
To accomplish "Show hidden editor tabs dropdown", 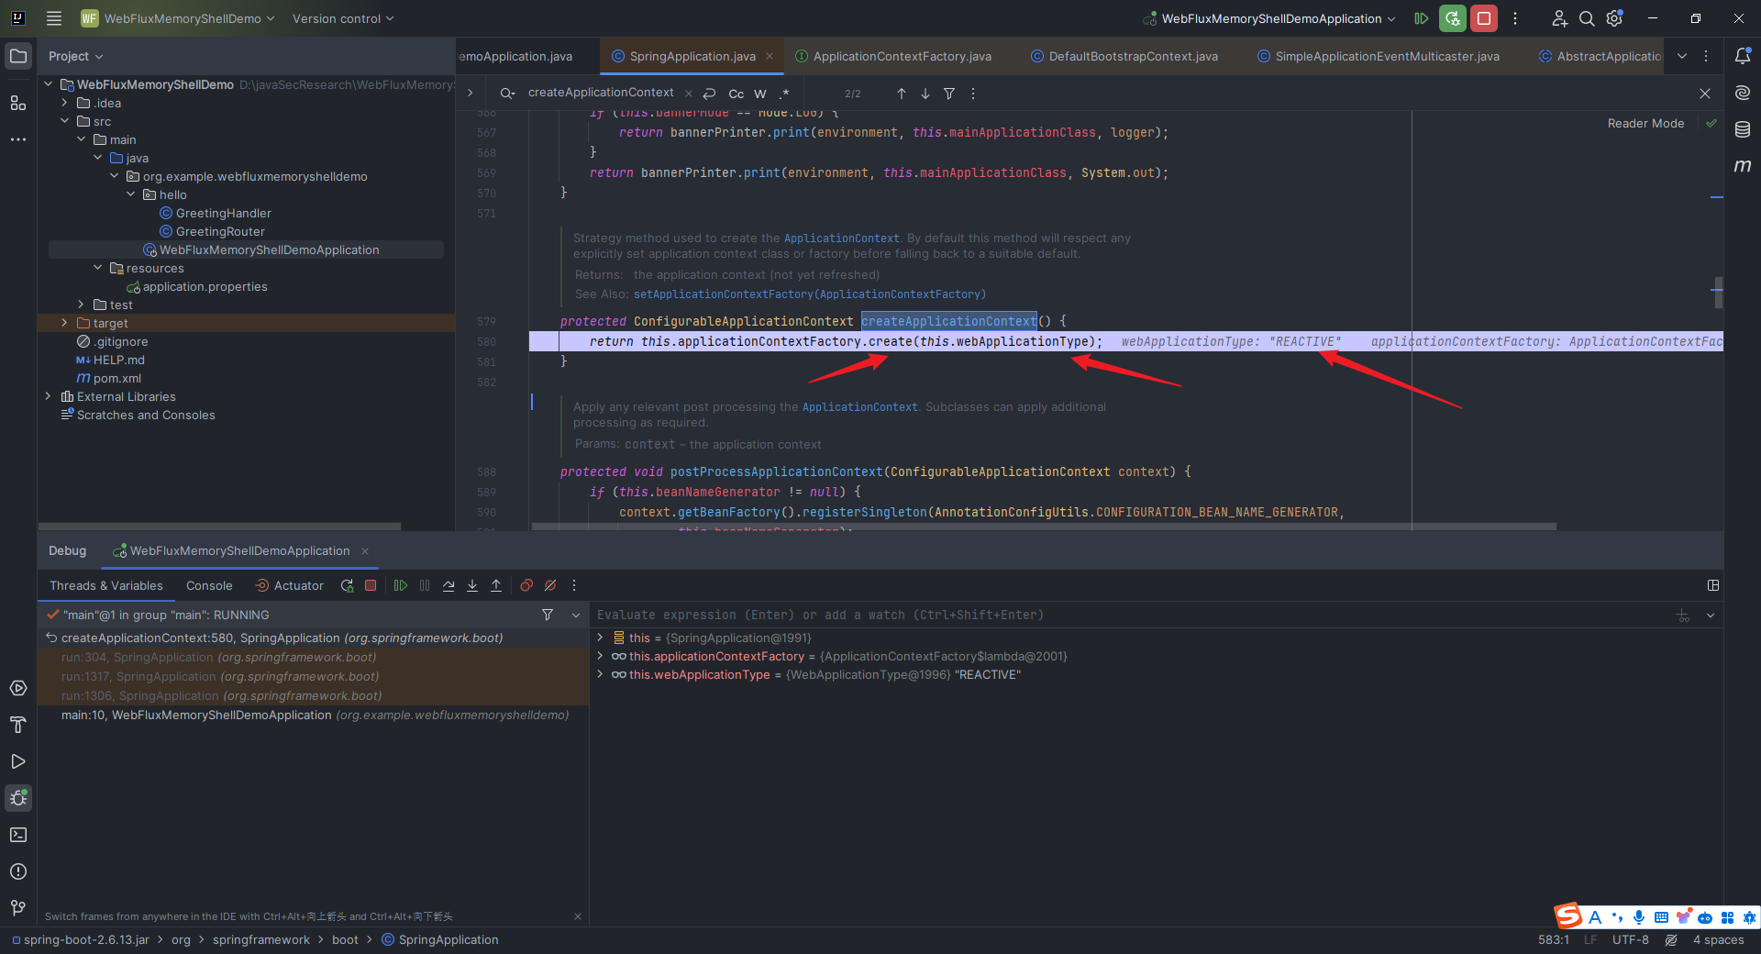I will tap(1682, 56).
